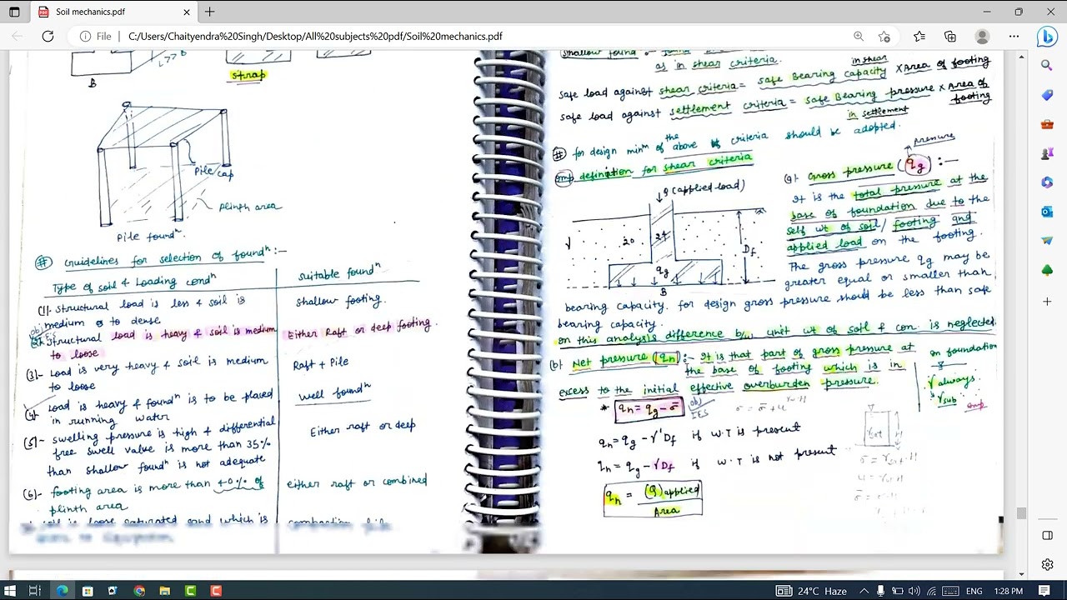
Task: Open Task View on taskbar
Action: (x=35, y=591)
